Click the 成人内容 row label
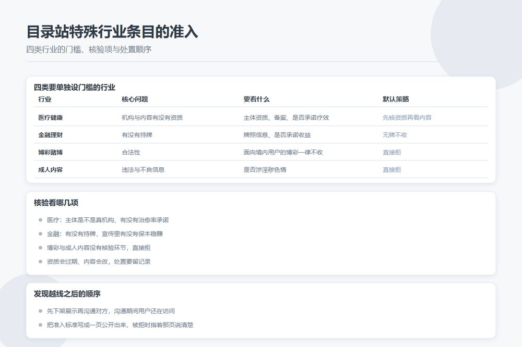Screen dimensions: 522x347 (51, 169)
